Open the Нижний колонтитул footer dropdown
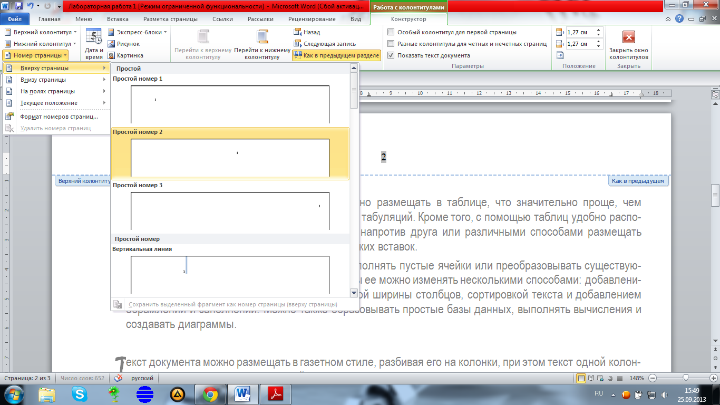Screen dimensions: 720x405 click(x=40, y=44)
